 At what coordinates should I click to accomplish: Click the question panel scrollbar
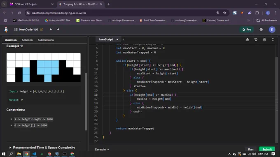point(86,102)
